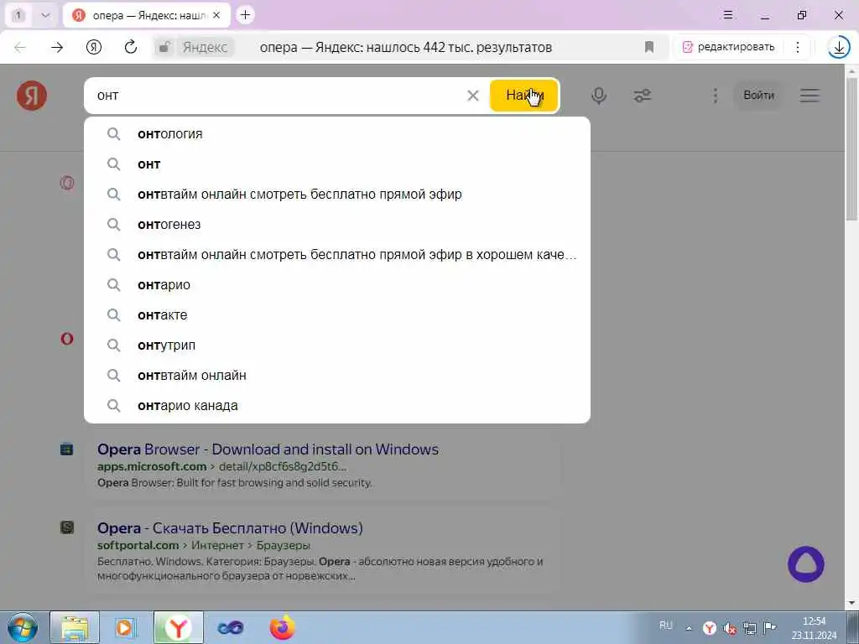Screen dimensions: 859x644
Task: Open Opera Скачать Бесплатно (Windows) link
Action: coord(230,528)
